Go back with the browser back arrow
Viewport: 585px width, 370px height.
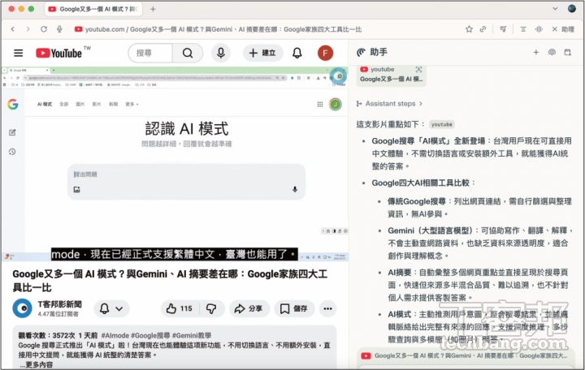pos(13,29)
